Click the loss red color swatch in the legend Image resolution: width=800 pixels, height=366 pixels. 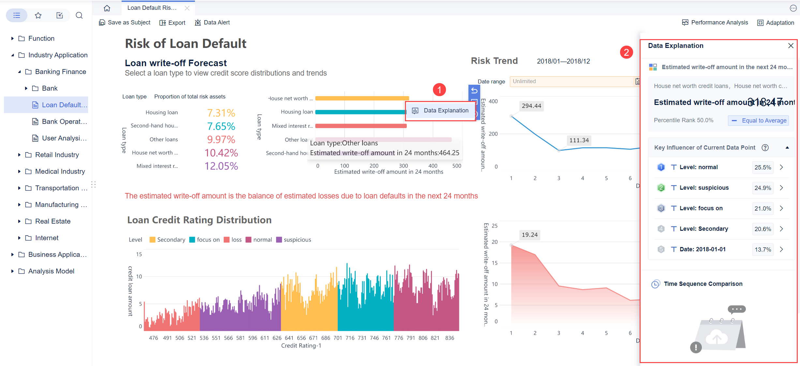pos(226,240)
